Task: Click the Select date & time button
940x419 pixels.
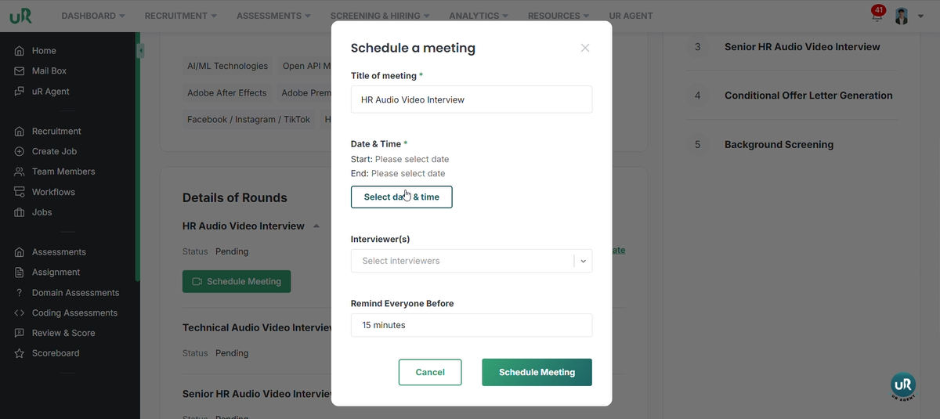Action: 401,197
